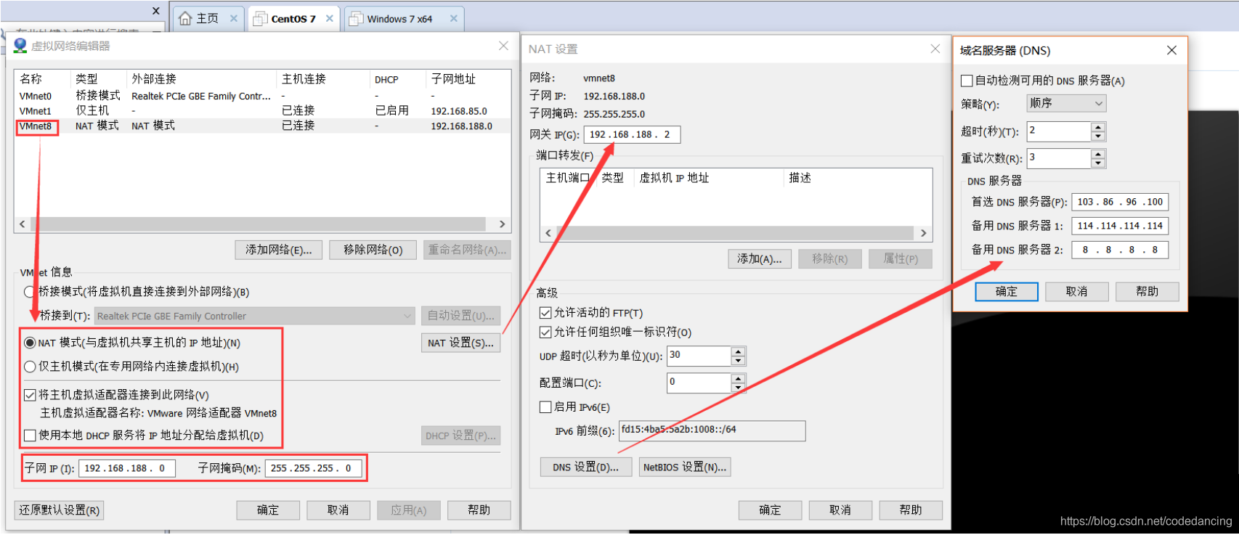1239x535 pixels.
Task: Select NAT 模式 radio button
Action: coord(30,343)
